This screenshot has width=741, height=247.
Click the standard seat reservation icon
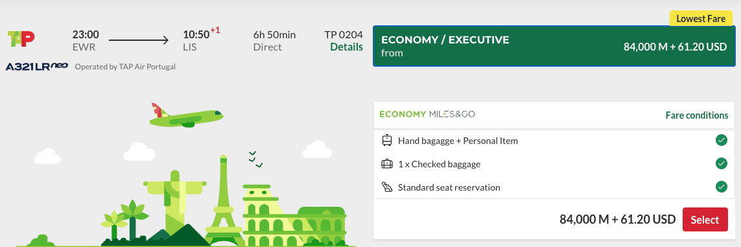click(386, 187)
